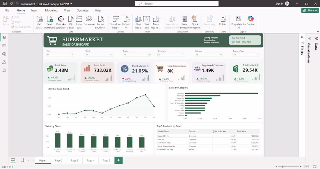Open the Get data menu
320x169 pixels.
(39, 22)
